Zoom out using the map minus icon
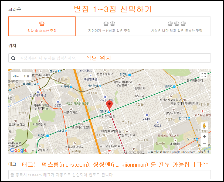This screenshot has width=224, height=182. (x=204, y=145)
